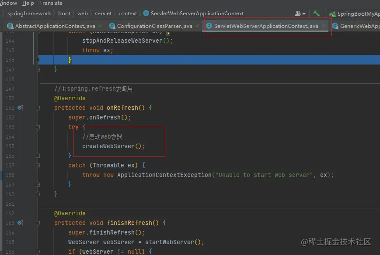This screenshot has width=380, height=255.
Task: Collapse the finishRefresh method at line 163
Action: [38, 223]
